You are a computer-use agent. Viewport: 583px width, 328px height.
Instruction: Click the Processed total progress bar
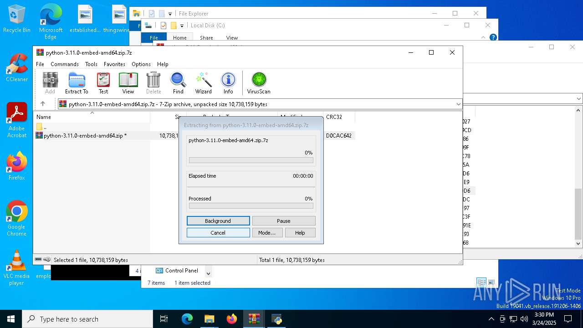pos(251,206)
